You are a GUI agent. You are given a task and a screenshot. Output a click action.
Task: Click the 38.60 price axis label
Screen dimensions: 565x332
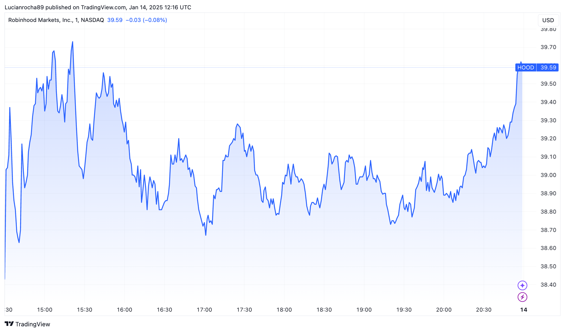click(x=548, y=248)
